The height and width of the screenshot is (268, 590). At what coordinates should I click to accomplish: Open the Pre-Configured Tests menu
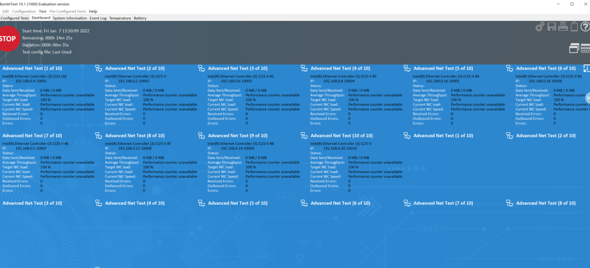click(67, 11)
